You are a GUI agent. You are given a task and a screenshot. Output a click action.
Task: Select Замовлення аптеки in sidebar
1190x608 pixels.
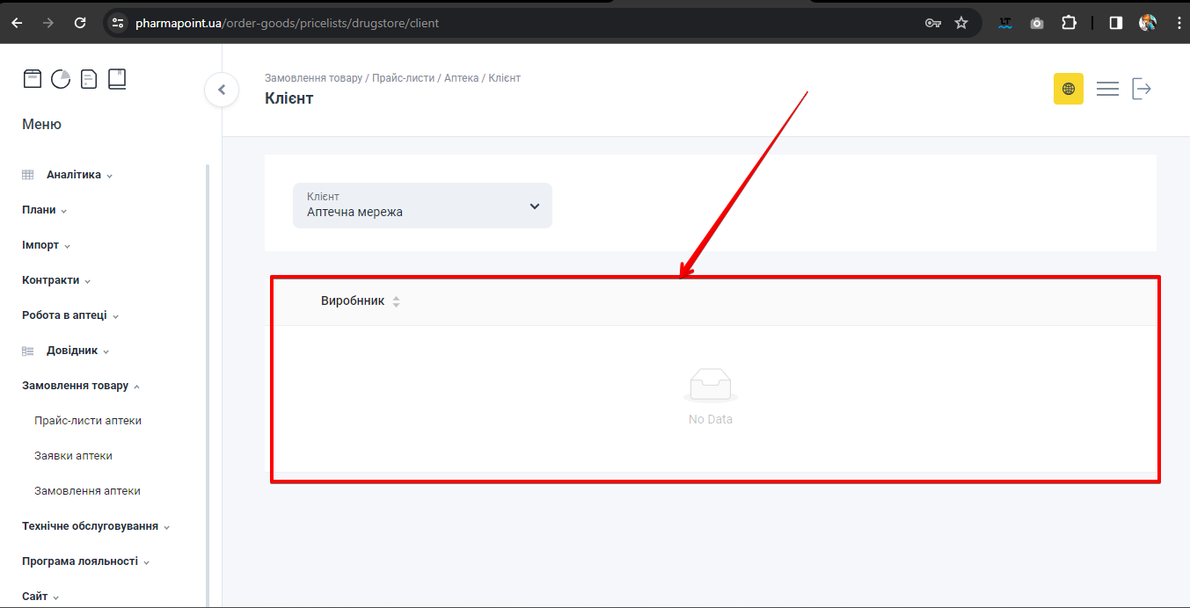tap(87, 491)
